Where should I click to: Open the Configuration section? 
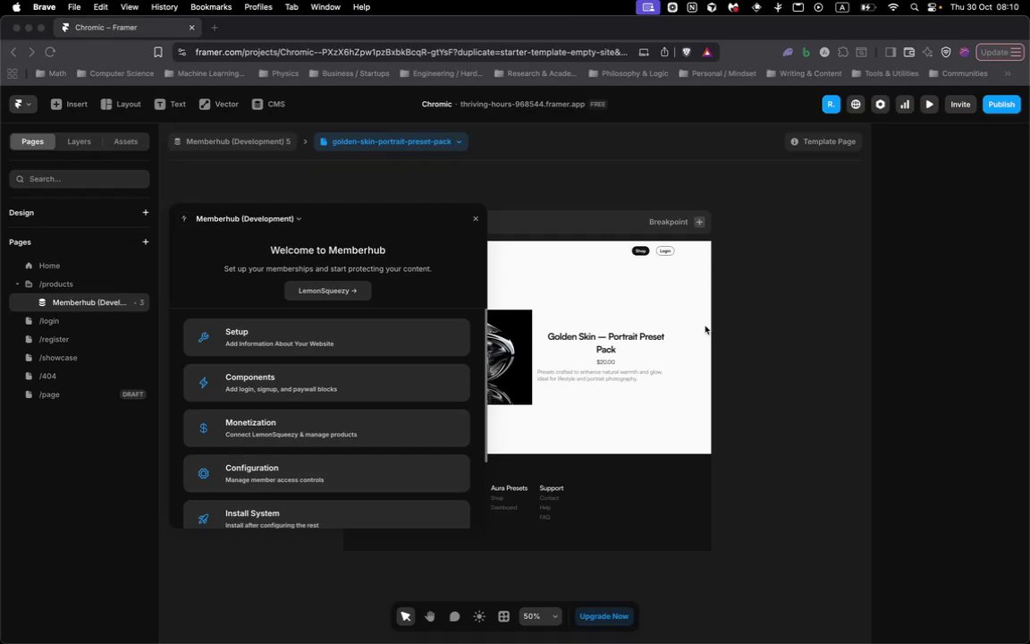(x=326, y=473)
